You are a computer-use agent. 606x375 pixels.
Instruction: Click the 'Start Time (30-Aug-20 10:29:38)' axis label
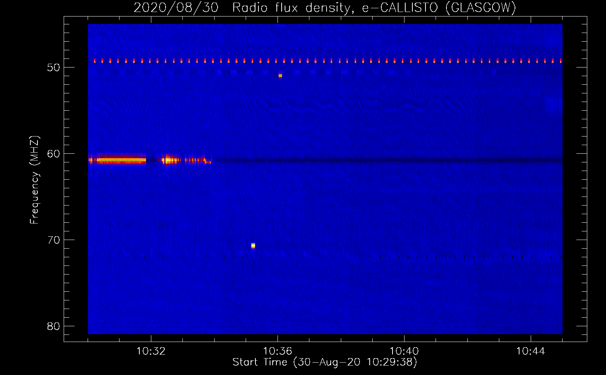pyautogui.click(x=325, y=362)
